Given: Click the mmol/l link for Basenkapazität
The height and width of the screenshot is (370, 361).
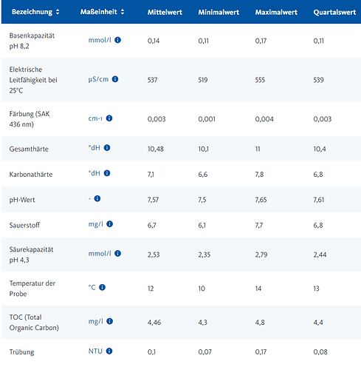Looking at the screenshot, I should pos(100,40).
